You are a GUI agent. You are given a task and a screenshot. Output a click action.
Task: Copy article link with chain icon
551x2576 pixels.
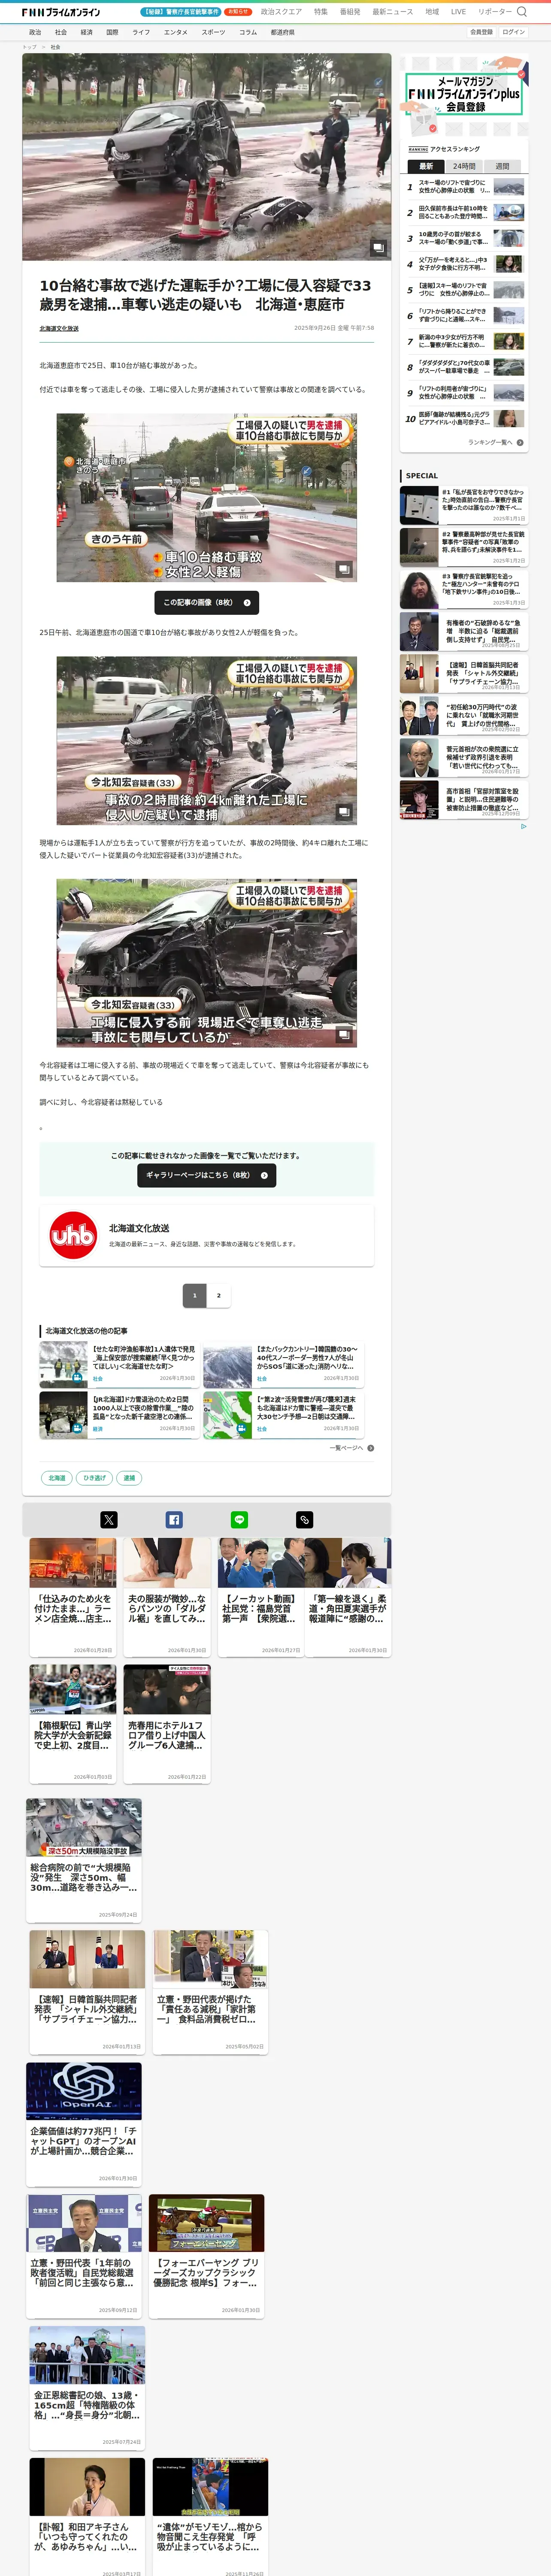pyautogui.click(x=305, y=1520)
